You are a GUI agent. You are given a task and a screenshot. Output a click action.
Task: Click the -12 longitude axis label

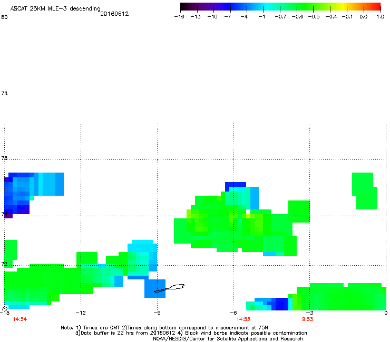81,313
